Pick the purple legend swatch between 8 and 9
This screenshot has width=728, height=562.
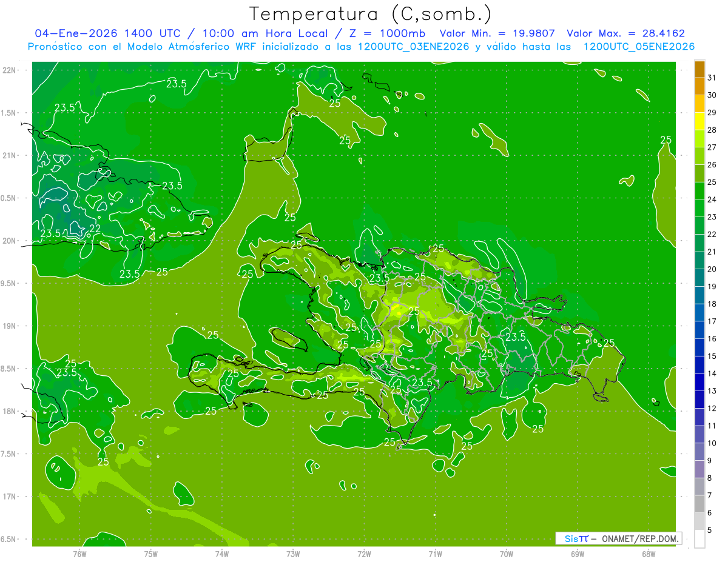coord(699,469)
